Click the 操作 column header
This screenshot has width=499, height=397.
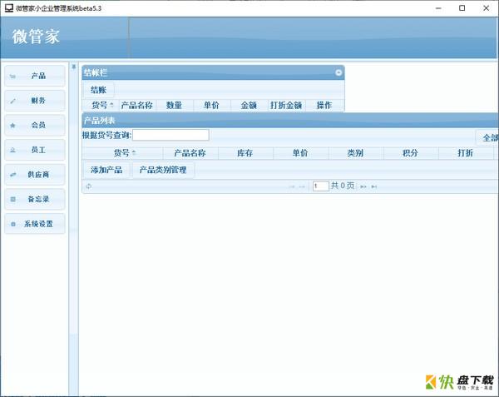(324, 105)
